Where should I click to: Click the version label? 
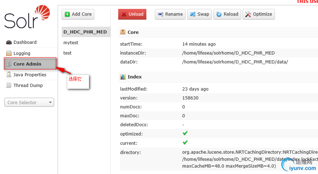[x=129, y=98]
